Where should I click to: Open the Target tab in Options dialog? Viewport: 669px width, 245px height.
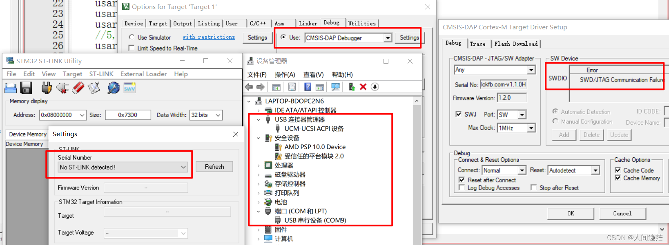[158, 24]
